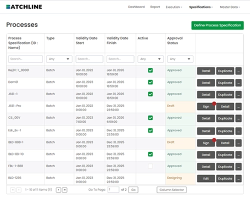Focus the Validity Date Start search field

pyautogui.click(x=89, y=59)
